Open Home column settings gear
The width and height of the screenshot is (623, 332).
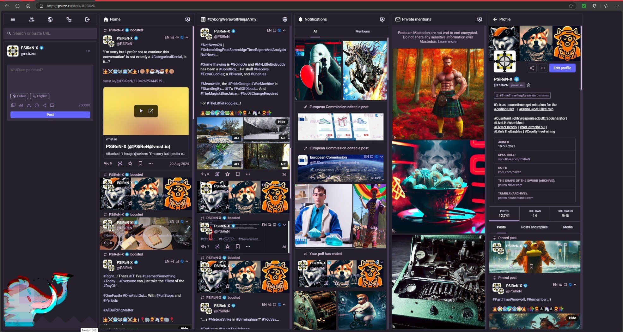pyautogui.click(x=187, y=19)
